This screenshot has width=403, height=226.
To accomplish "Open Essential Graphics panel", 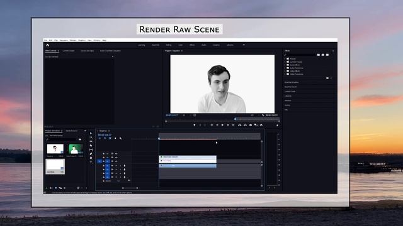I will pyautogui.click(x=292, y=82).
